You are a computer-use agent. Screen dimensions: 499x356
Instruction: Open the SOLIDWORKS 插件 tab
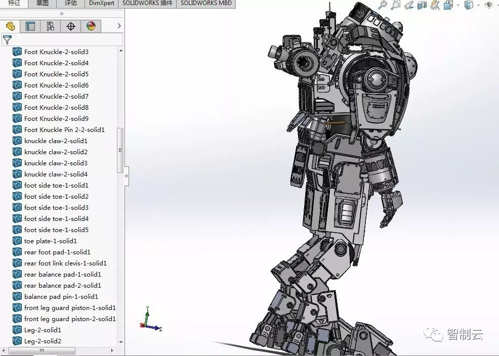click(147, 3)
